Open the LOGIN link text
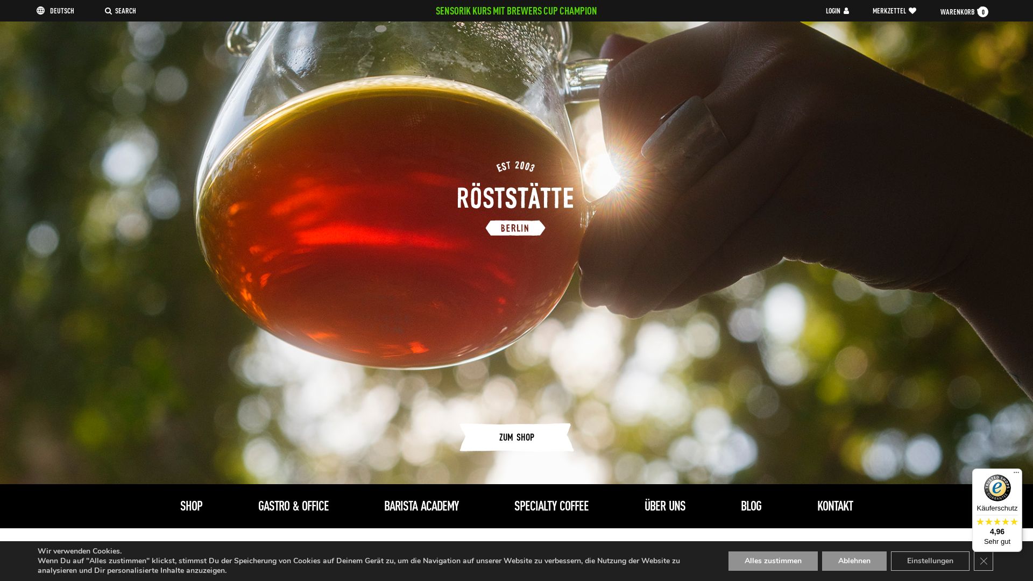This screenshot has width=1033, height=581. coord(833,11)
